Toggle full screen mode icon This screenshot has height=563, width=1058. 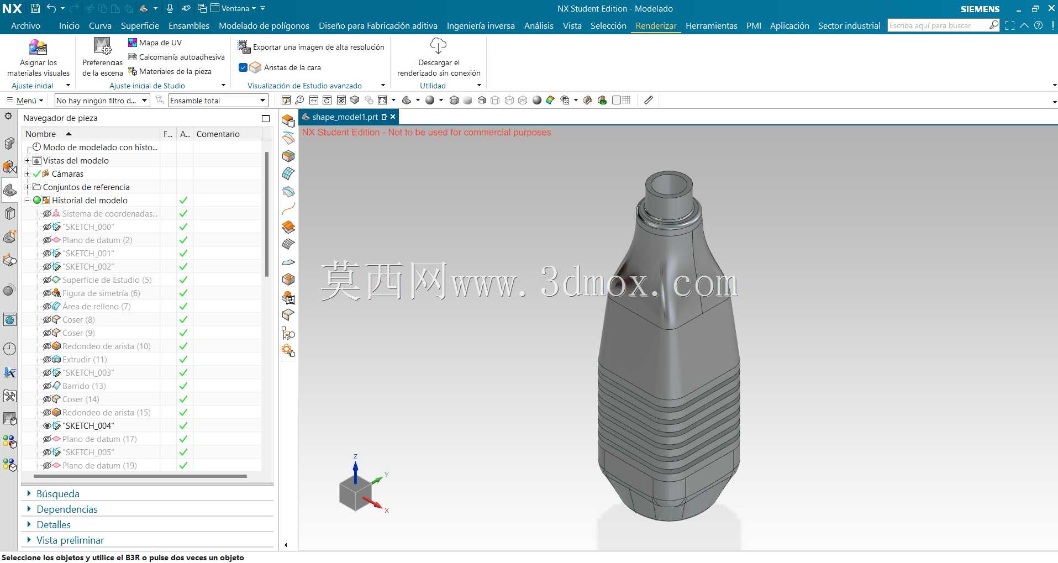1010,25
